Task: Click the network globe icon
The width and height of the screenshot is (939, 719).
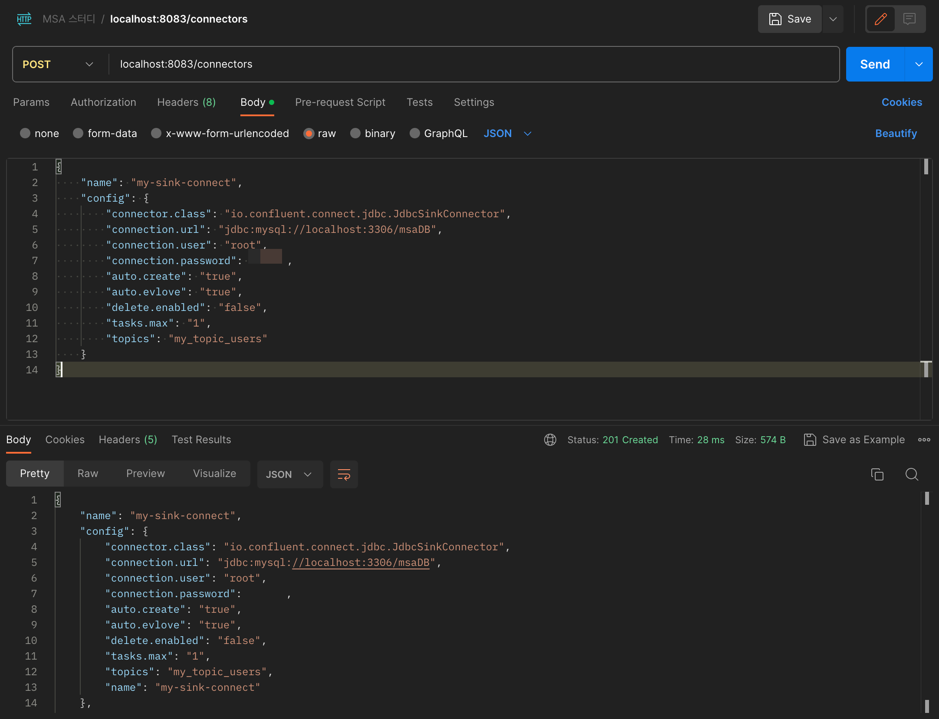Action: pos(550,440)
